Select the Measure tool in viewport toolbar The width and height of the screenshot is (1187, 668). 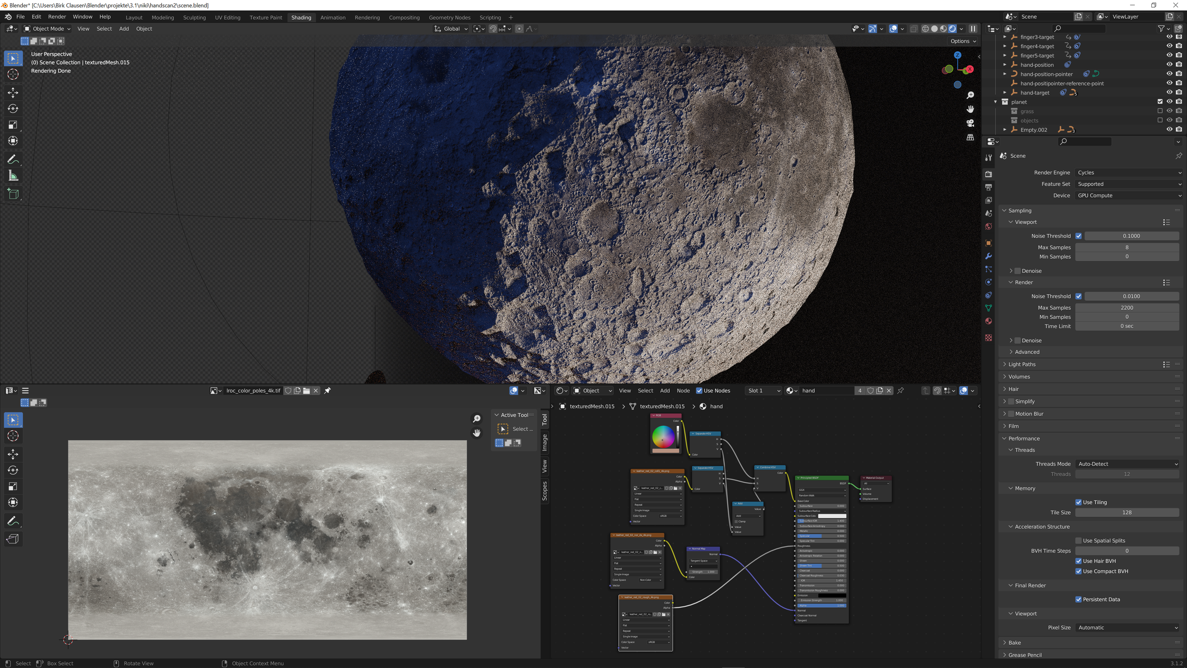click(x=13, y=176)
